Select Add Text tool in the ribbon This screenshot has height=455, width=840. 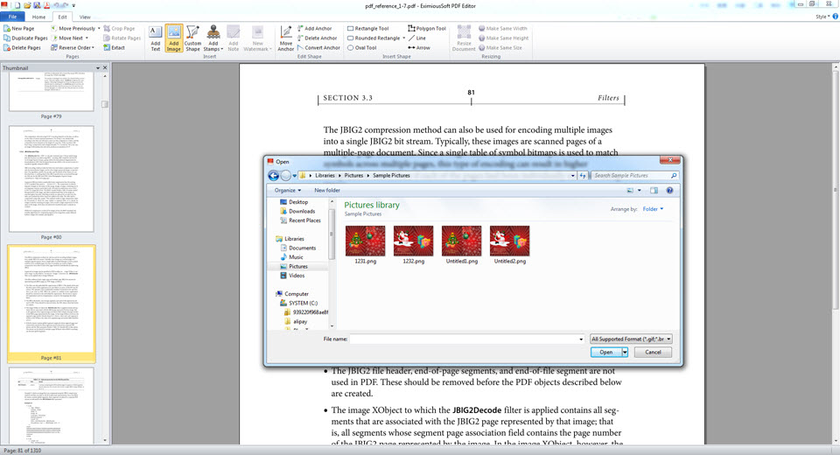click(156, 38)
